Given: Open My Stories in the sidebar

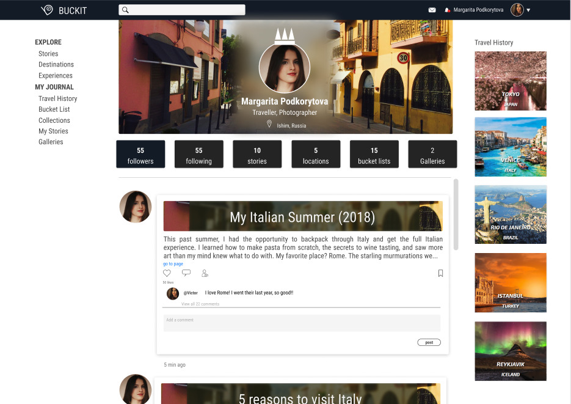Looking at the screenshot, I should 53,131.
